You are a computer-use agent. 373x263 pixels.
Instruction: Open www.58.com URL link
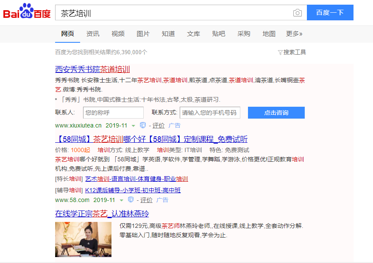pyautogui.click(x=72, y=200)
